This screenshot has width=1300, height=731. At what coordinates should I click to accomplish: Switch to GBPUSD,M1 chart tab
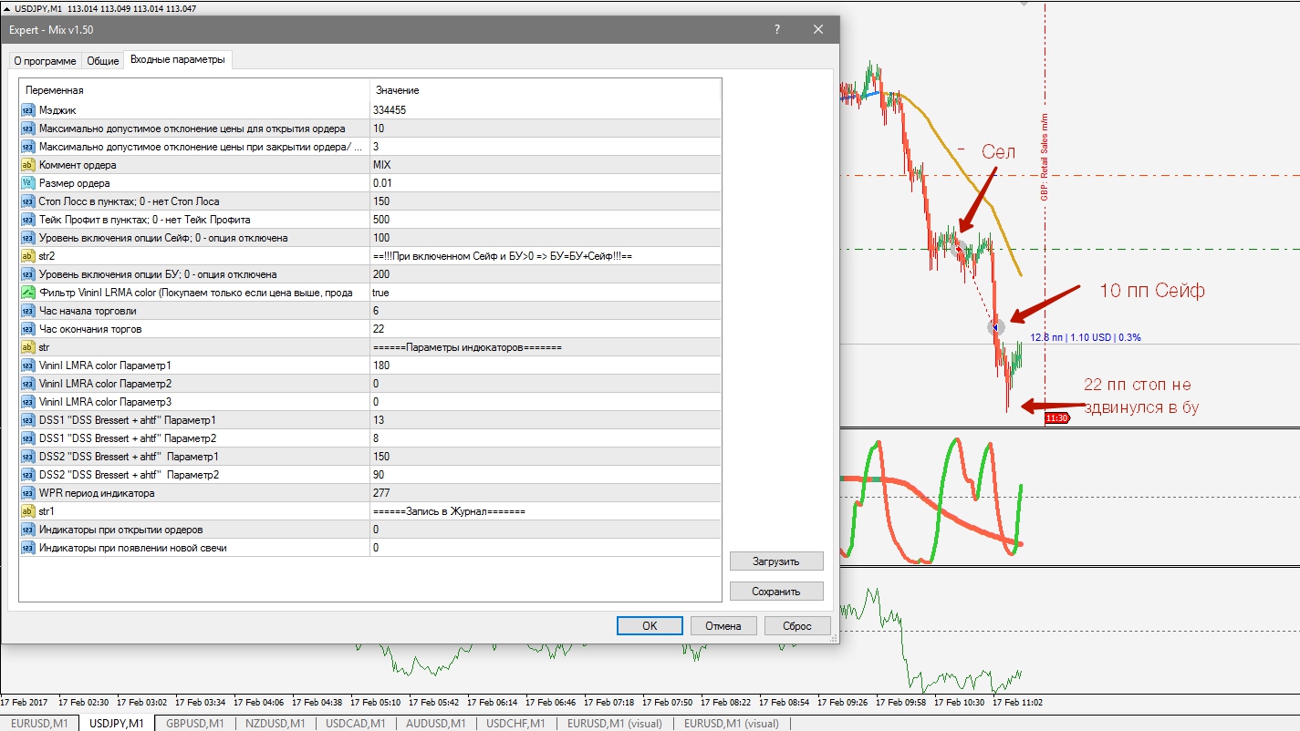194,724
